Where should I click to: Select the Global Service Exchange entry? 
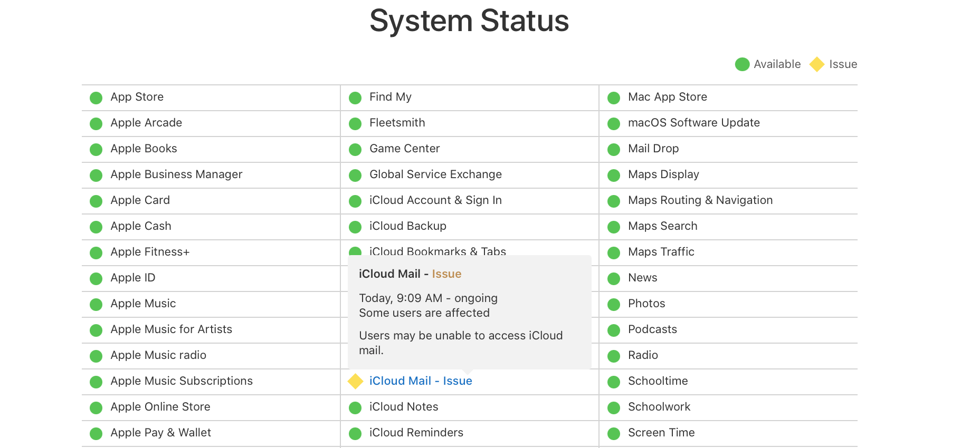tap(435, 174)
